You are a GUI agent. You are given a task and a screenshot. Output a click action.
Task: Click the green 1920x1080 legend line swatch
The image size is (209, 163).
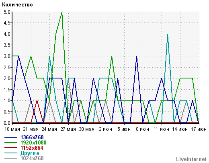click(x=11, y=142)
